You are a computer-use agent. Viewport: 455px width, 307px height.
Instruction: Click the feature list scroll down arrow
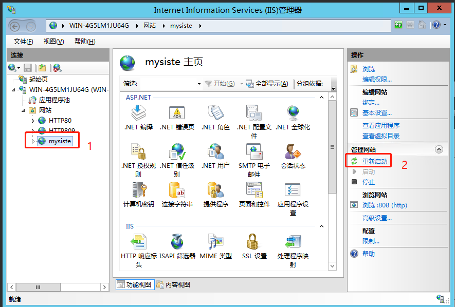point(333,266)
